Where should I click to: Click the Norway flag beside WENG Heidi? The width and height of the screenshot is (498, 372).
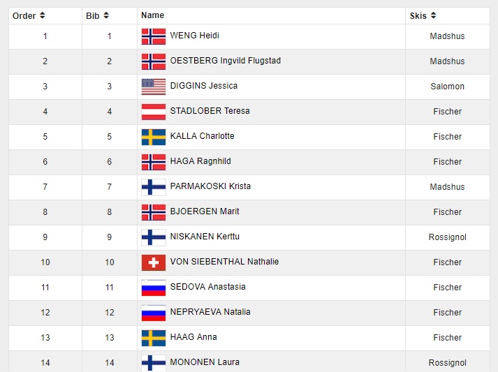[x=154, y=36]
